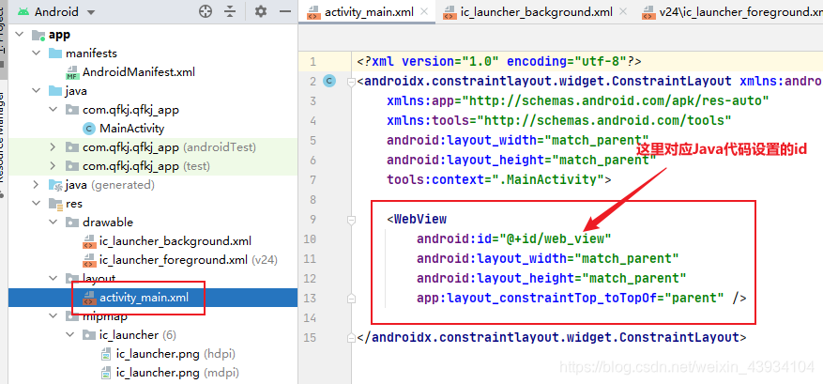Expand the java (generated) folder

[x=37, y=184]
